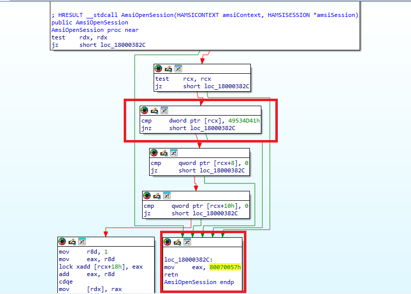Click 'mov eax, r8d' instruction
The height and width of the screenshot is (294, 411).
point(87,259)
